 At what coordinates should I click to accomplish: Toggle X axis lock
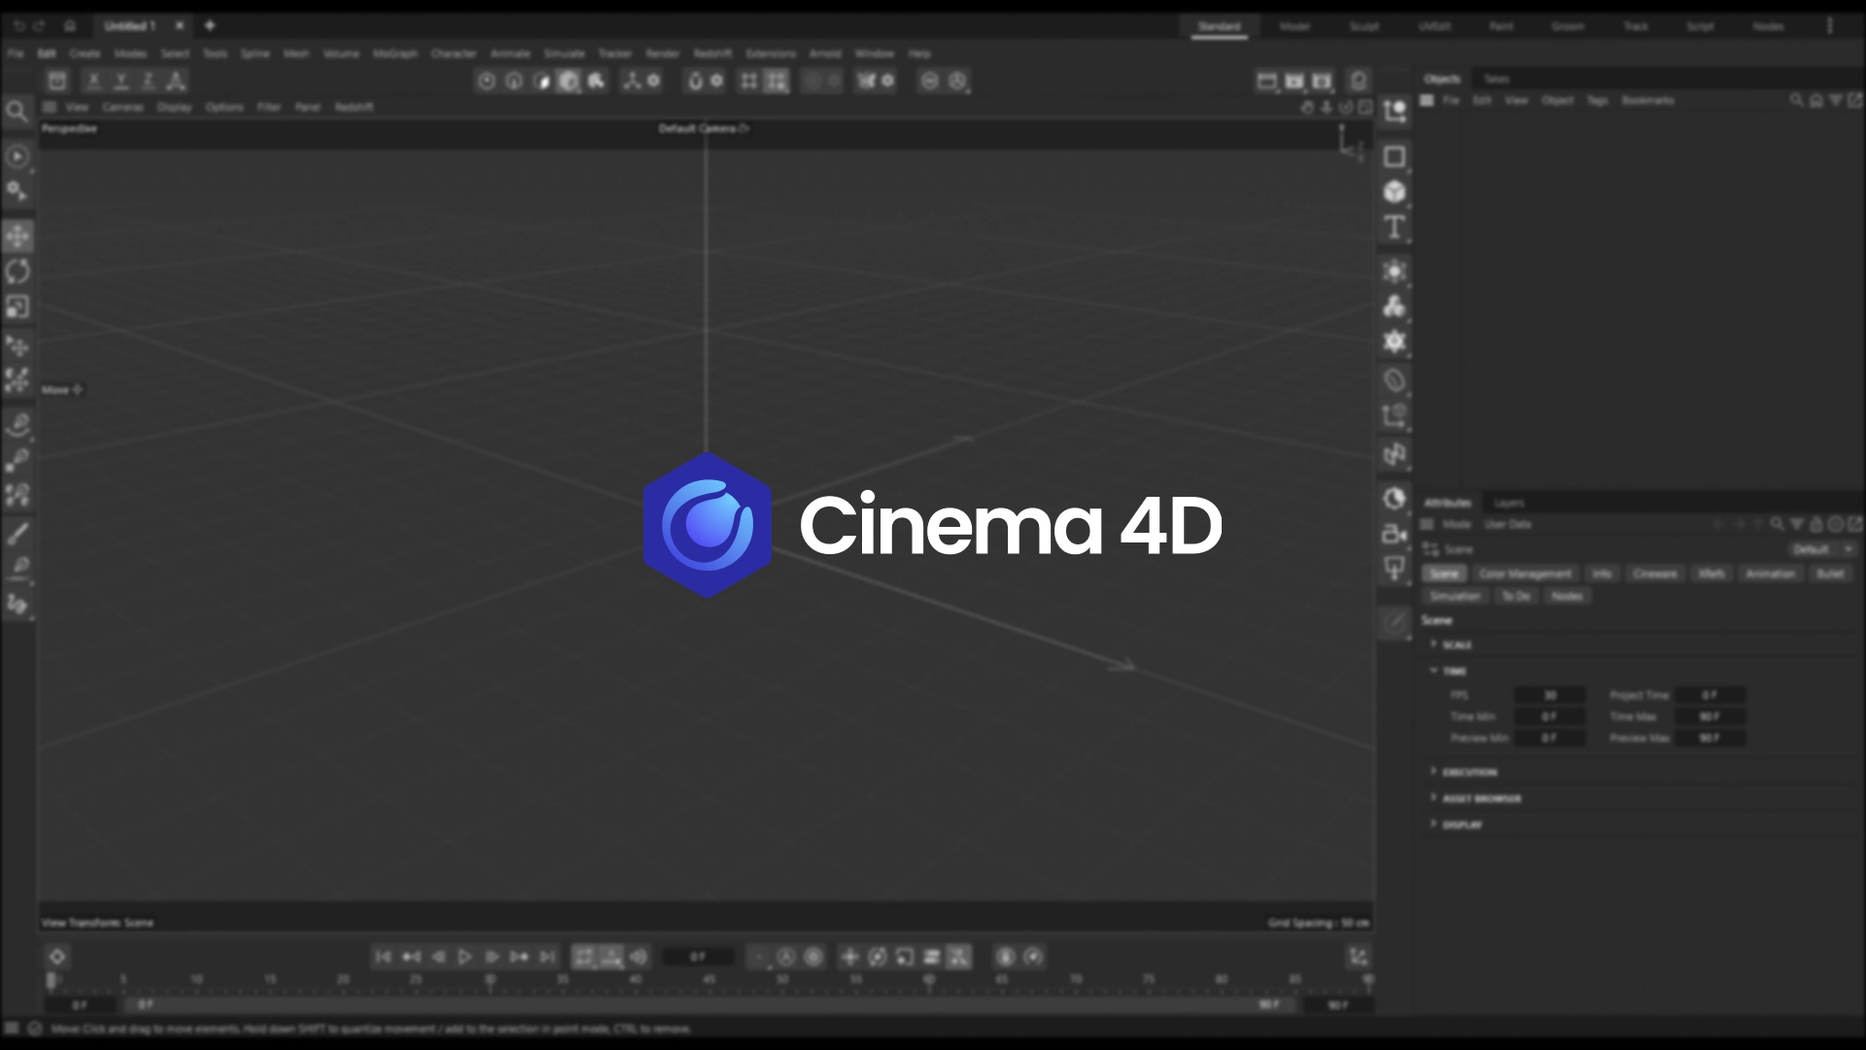94,82
